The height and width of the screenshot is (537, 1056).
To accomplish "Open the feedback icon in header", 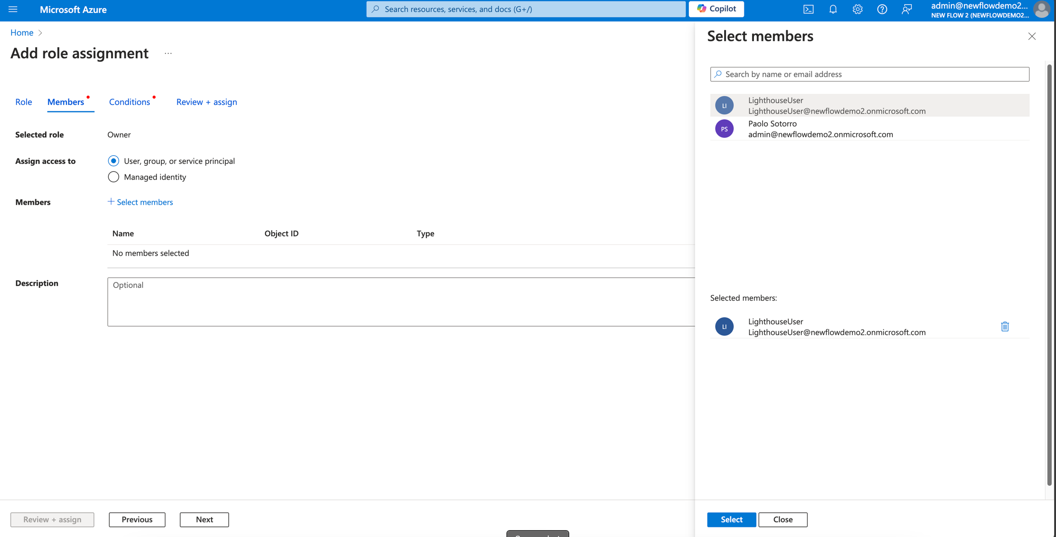I will [x=907, y=9].
